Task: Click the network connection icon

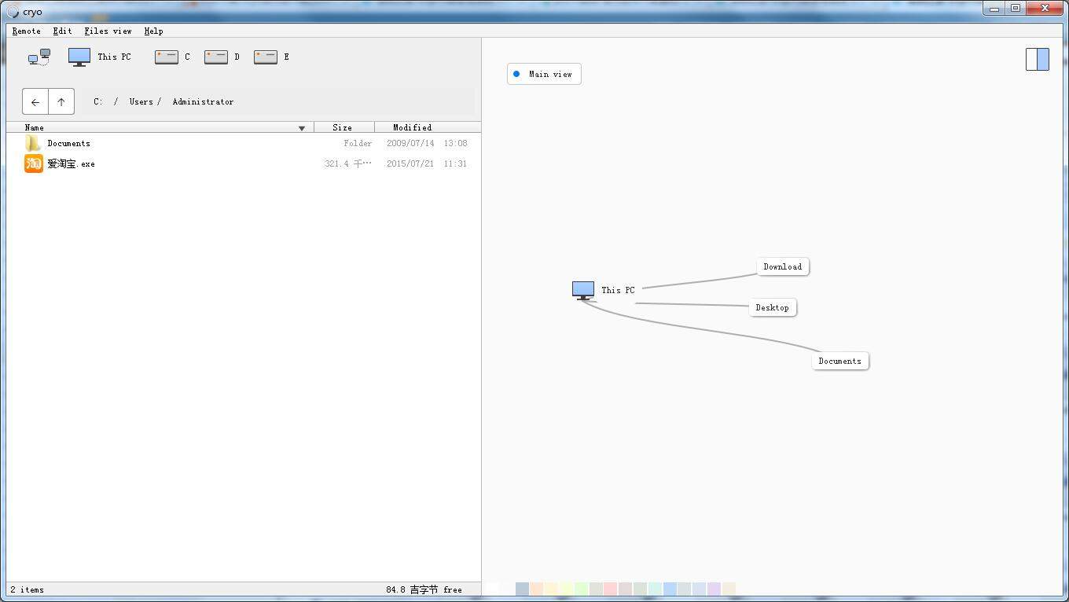Action: pyautogui.click(x=39, y=57)
